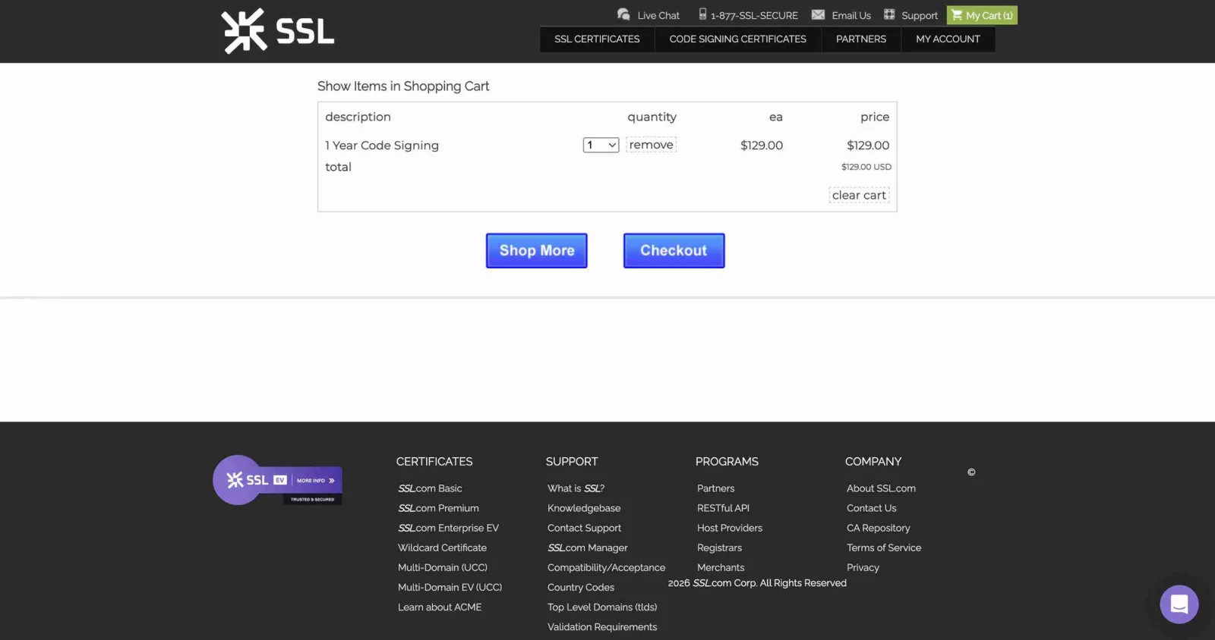This screenshot has height=640, width=1215.
Task: Open the Registrars link
Action: (x=719, y=548)
